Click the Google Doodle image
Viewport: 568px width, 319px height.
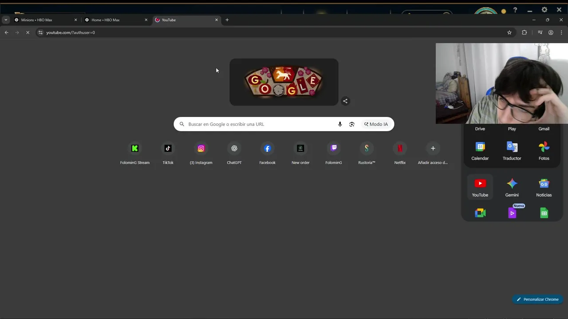pyautogui.click(x=284, y=82)
